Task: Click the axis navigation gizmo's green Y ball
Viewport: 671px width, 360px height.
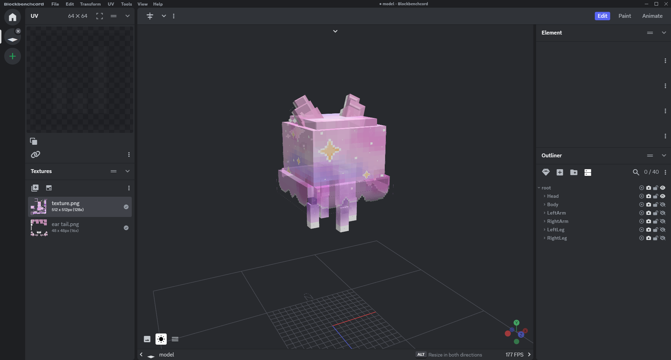Action: click(x=517, y=323)
